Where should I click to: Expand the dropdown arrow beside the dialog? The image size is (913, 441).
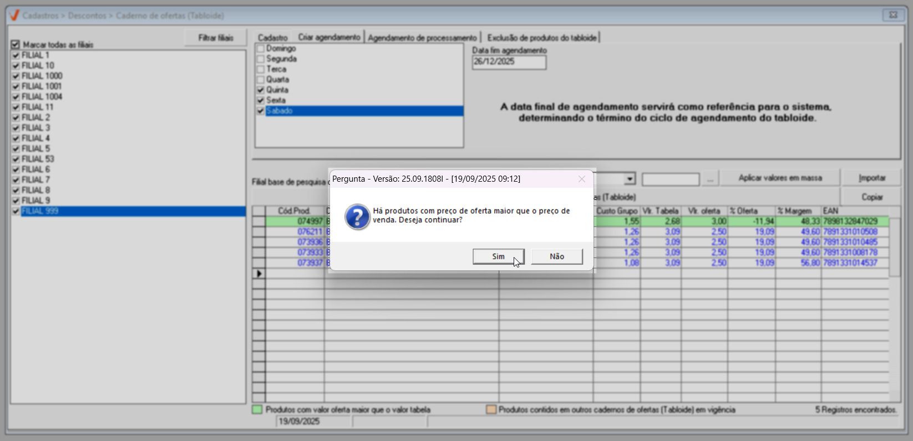[x=630, y=179]
